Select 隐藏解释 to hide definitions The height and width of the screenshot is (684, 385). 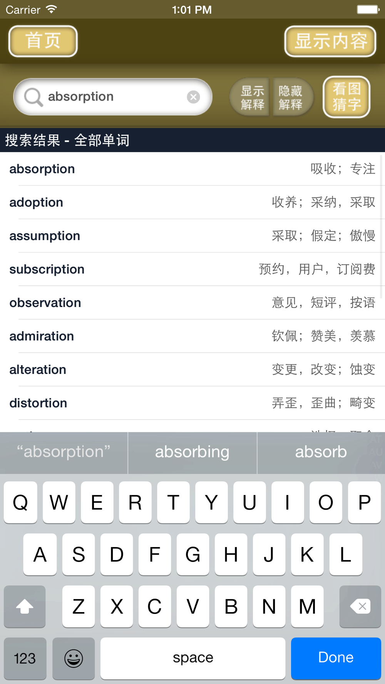292,97
